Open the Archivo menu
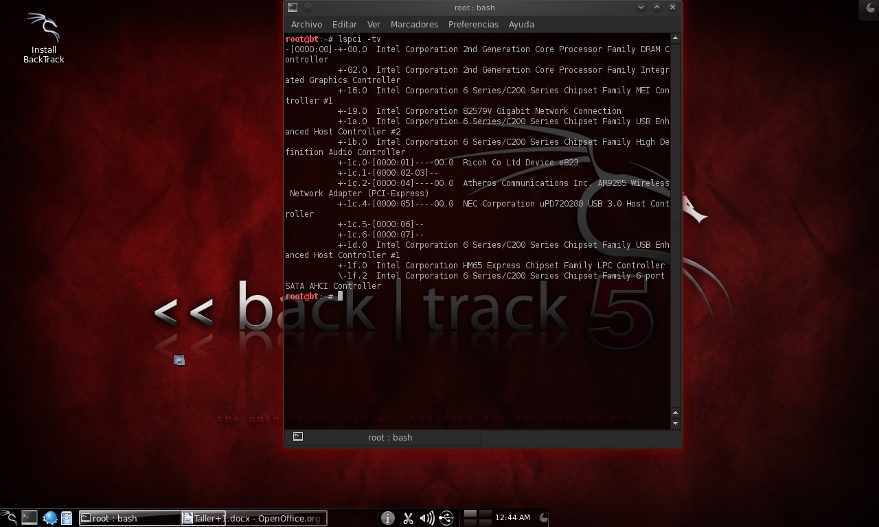 pyautogui.click(x=306, y=24)
